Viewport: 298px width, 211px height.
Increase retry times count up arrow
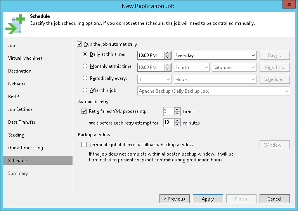click(x=177, y=109)
